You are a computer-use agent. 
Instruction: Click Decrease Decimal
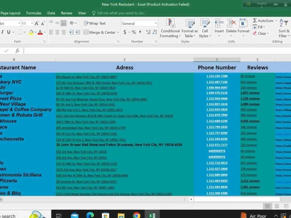tap(155, 32)
